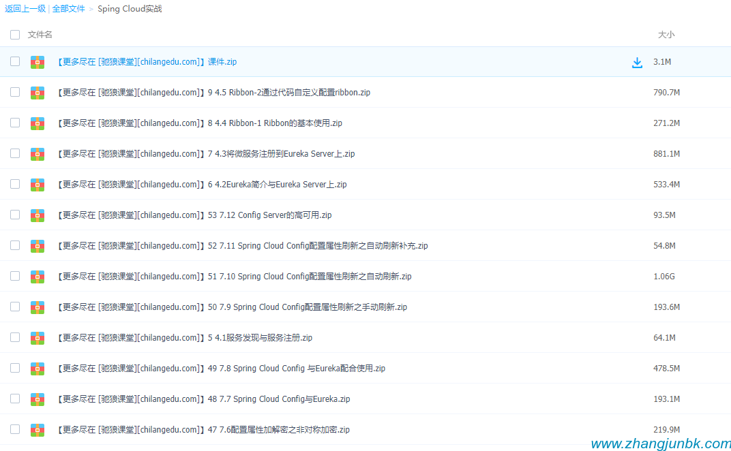This screenshot has width=731, height=451.
Task: Click the zip icon of 51 7.10 自动刷新 file
Action: pos(38,277)
